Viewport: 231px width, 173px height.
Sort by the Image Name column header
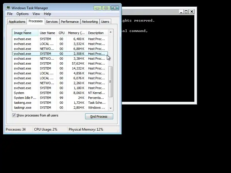coord(25,33)
